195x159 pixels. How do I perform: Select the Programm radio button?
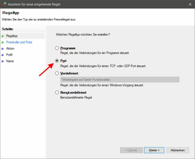coord(57,48)
